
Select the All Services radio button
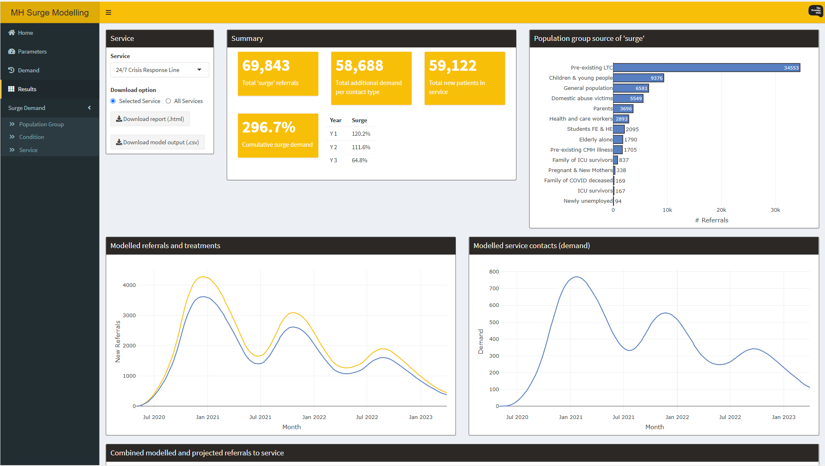coord(168,101)
